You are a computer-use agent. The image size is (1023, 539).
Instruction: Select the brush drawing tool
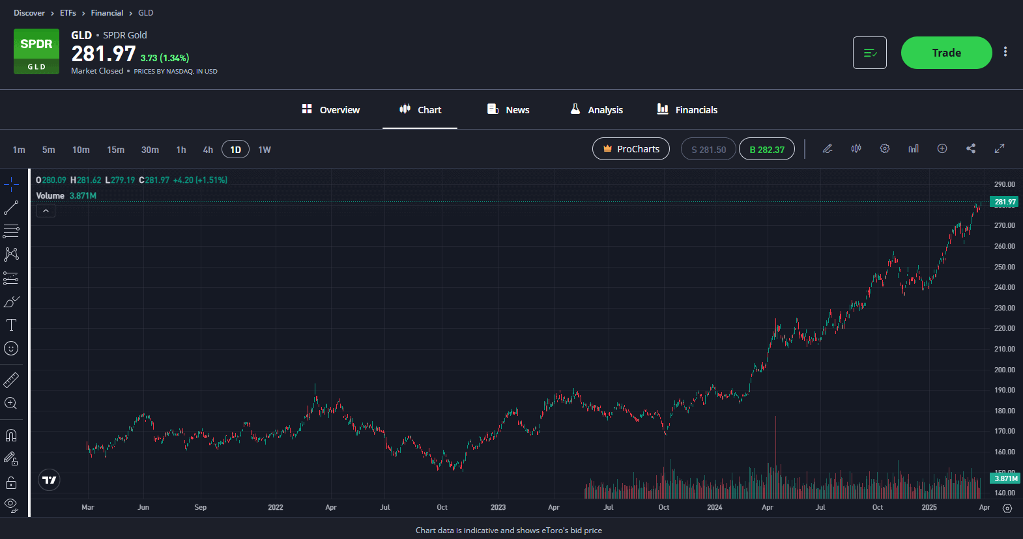click(x=11, y=301)
